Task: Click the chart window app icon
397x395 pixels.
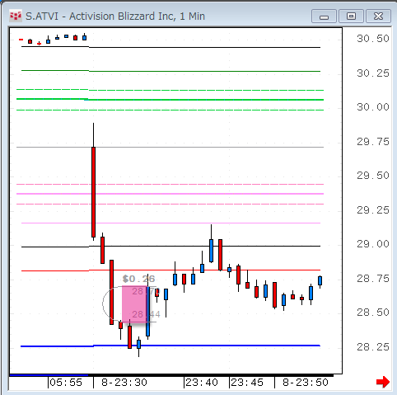Action: pos(16,16)
